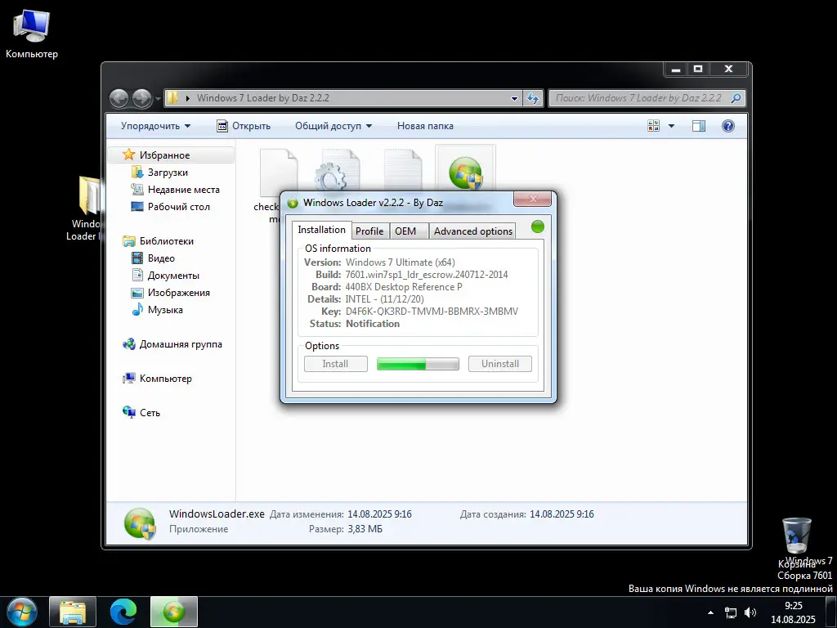Show hidden tray icons with the arrow
Viewport: 837px width, 628px height.
click(709, 611)
